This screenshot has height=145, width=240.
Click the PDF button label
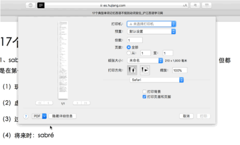coord(37,116)
